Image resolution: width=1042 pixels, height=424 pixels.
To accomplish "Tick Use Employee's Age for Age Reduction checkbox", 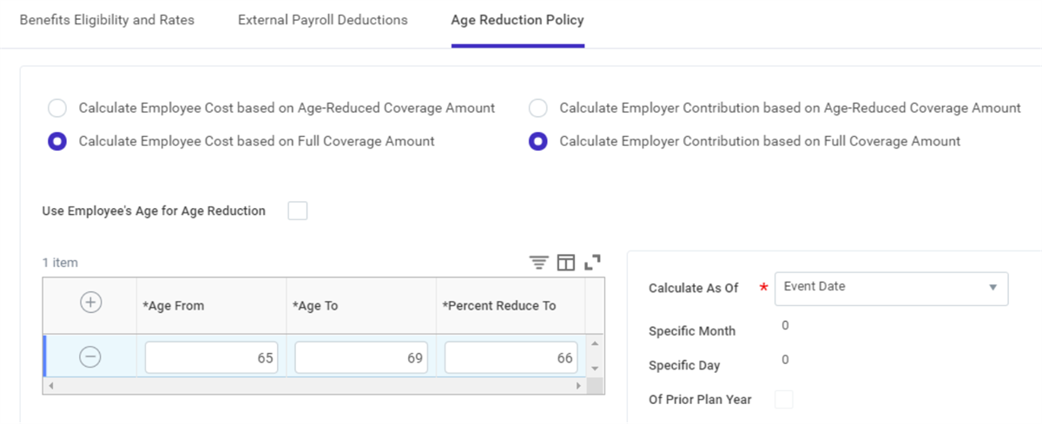I will click(x=298, y=211).
